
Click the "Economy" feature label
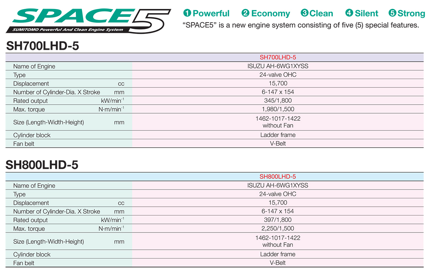pos(270,14)
